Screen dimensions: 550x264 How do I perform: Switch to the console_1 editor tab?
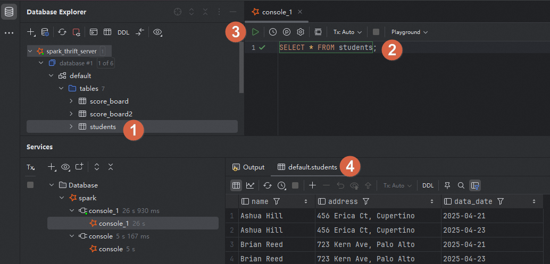point(277,12)
